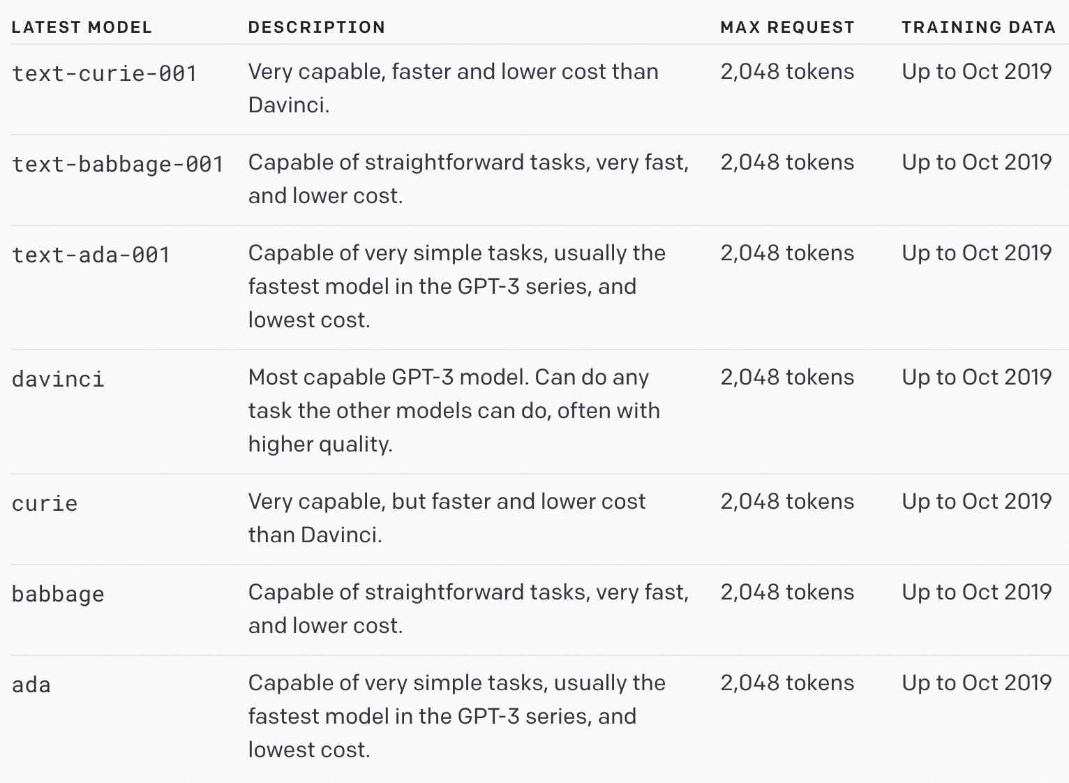The height and width of the screenshot is (783, 1069).
Task: Click the TRAINING DATA column header
Action: pos(978,27)
